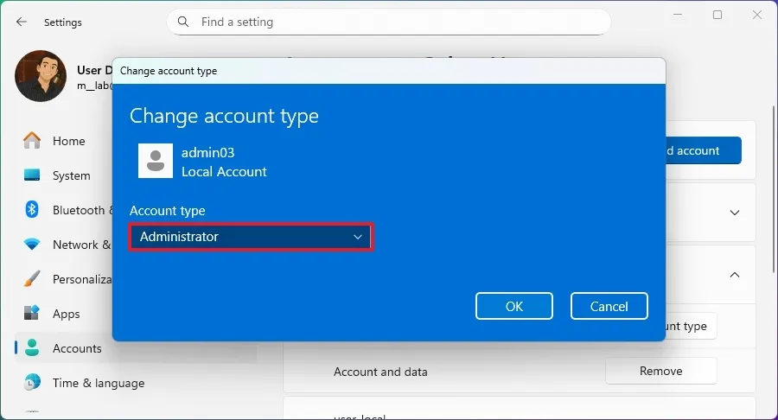778x420 pixels.
Task: Click the search magnifier icon
Action: pos(183,22)
